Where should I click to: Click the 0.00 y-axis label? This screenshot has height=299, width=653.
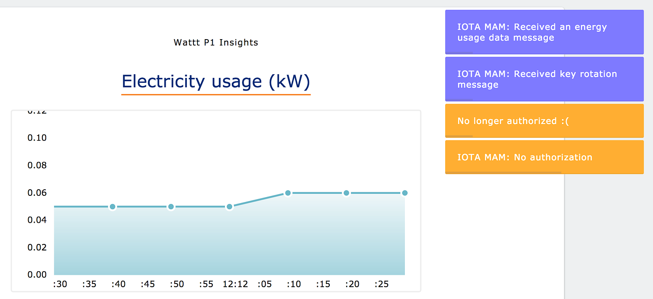pyautogui.click(x=37, y=275)
